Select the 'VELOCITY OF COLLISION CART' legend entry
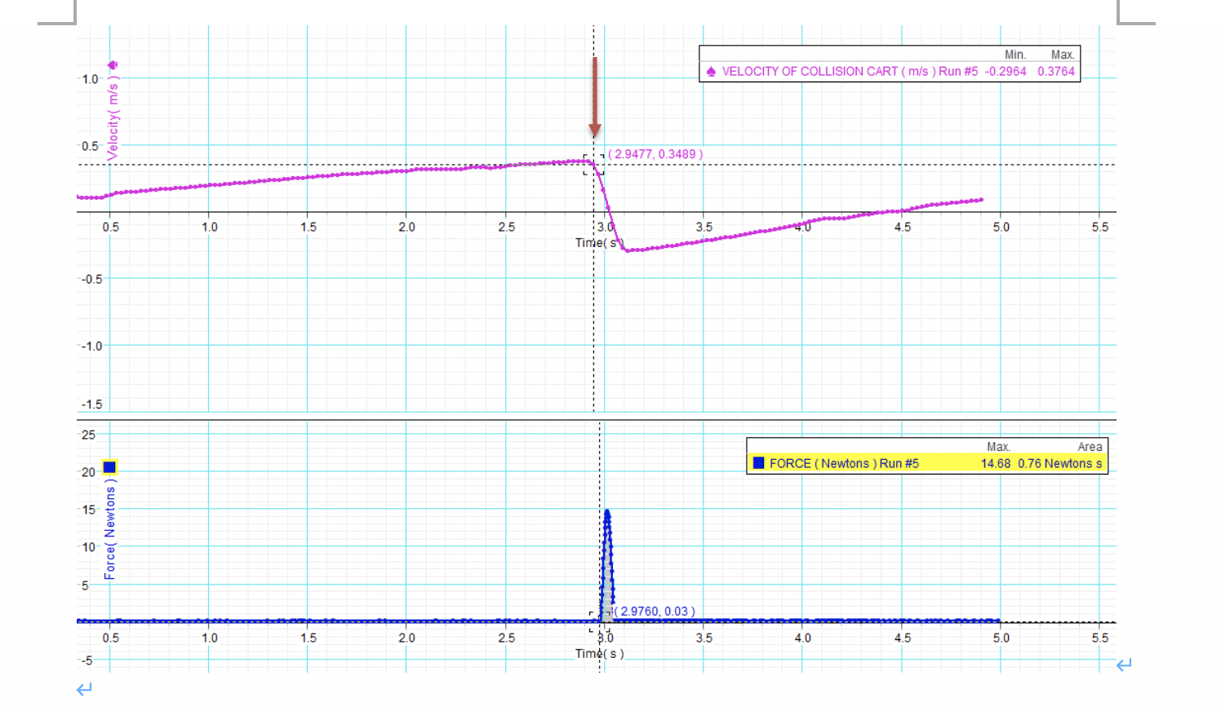 [850, 72]
